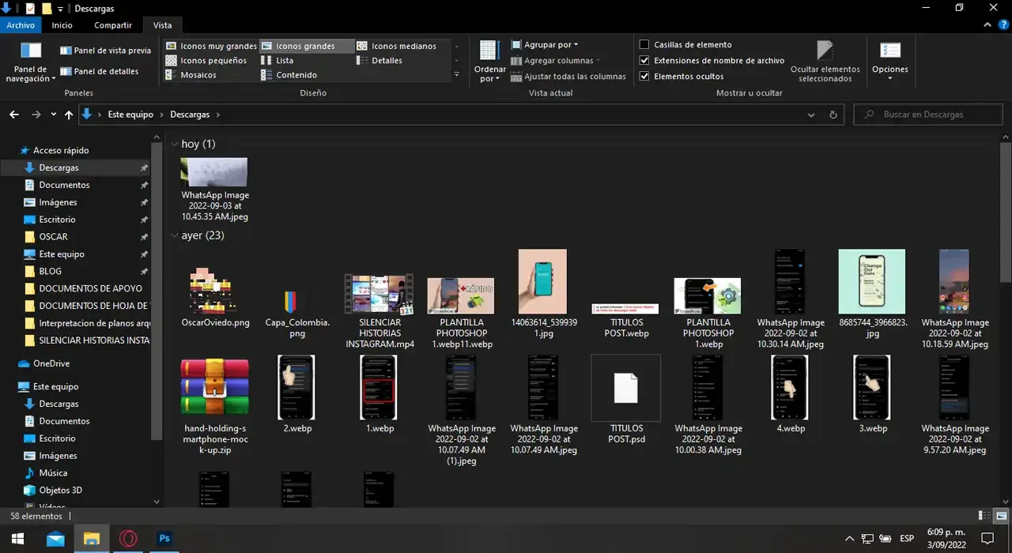Open Opera browser in taskbar

pos(128,539)
